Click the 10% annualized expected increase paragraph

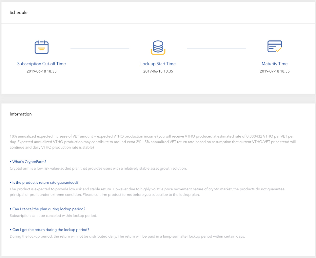(153, 142)
